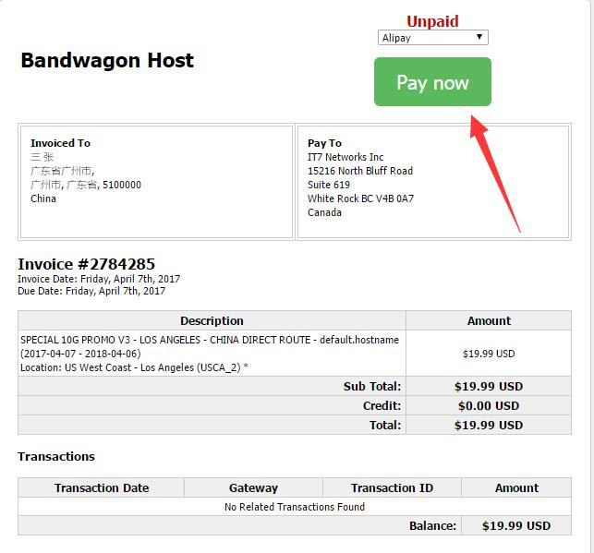The height and width of the screenshot is (553, 594).
Task: Click the Transactions heading
Action: click(56, 456)
